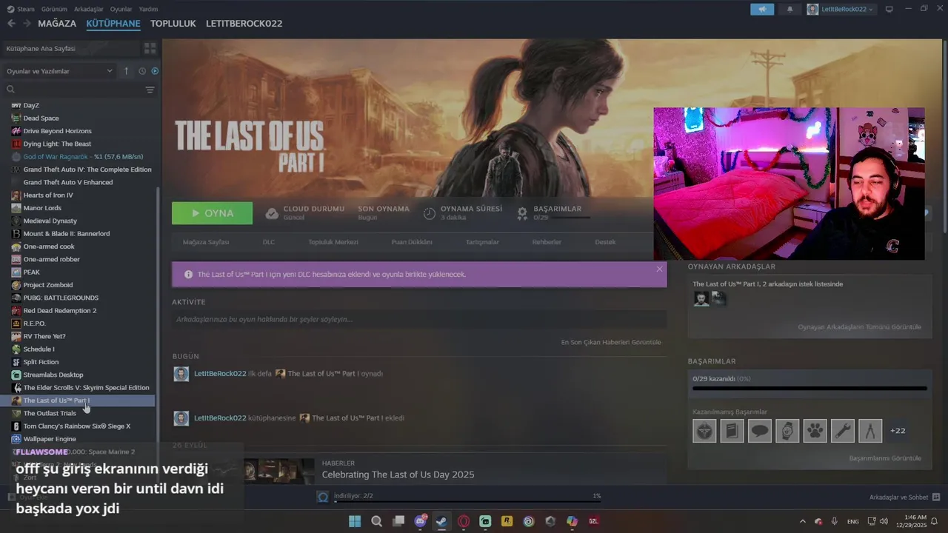Viewport: 948px width, 533px height.
Task: Open the Oyunlar menu
Action: pyautogui.click(x=121, y=9)
